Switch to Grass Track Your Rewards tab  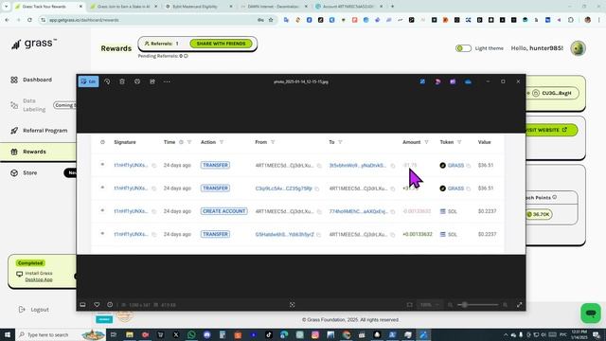point(47,7)
